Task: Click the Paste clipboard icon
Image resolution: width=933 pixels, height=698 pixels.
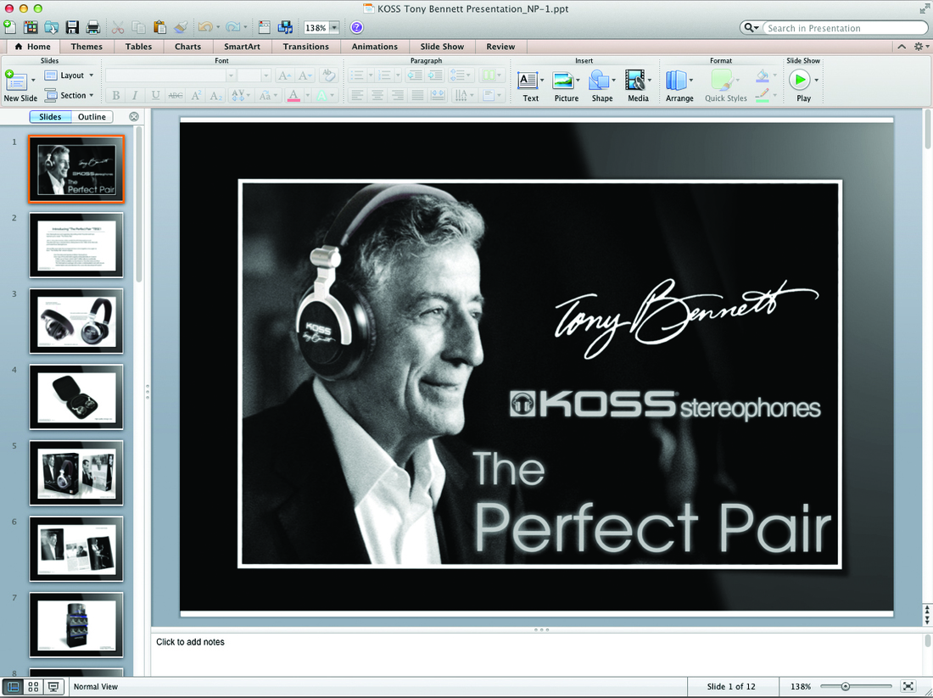Action: [159, 27]
